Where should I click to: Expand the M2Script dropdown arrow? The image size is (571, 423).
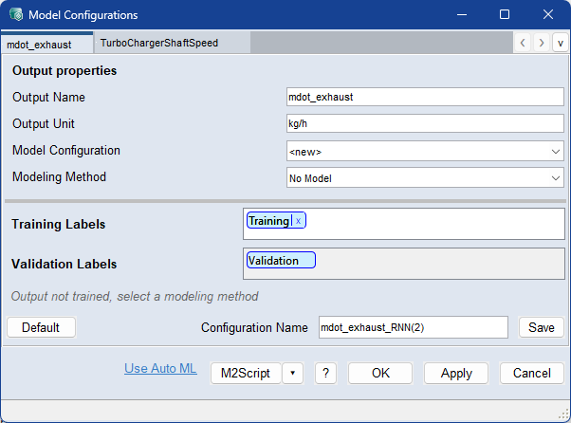292,373
